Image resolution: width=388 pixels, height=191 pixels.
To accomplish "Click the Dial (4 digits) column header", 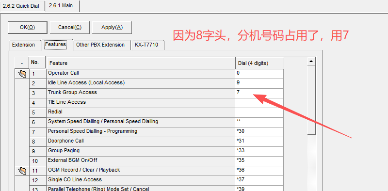I will (x=259, y=63).
